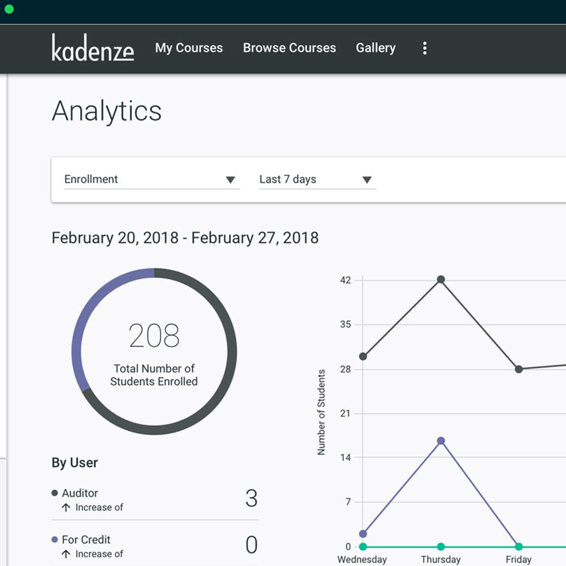Go to Browse Courses
This screenshot has width=566, height=566.
coord(289,48)
